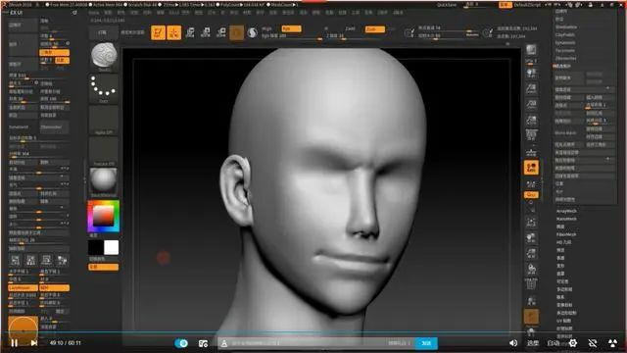Viewport: 627px width, 353px height.
Task: Adjust the Z Intensity slider
Action: pos(356,37)
